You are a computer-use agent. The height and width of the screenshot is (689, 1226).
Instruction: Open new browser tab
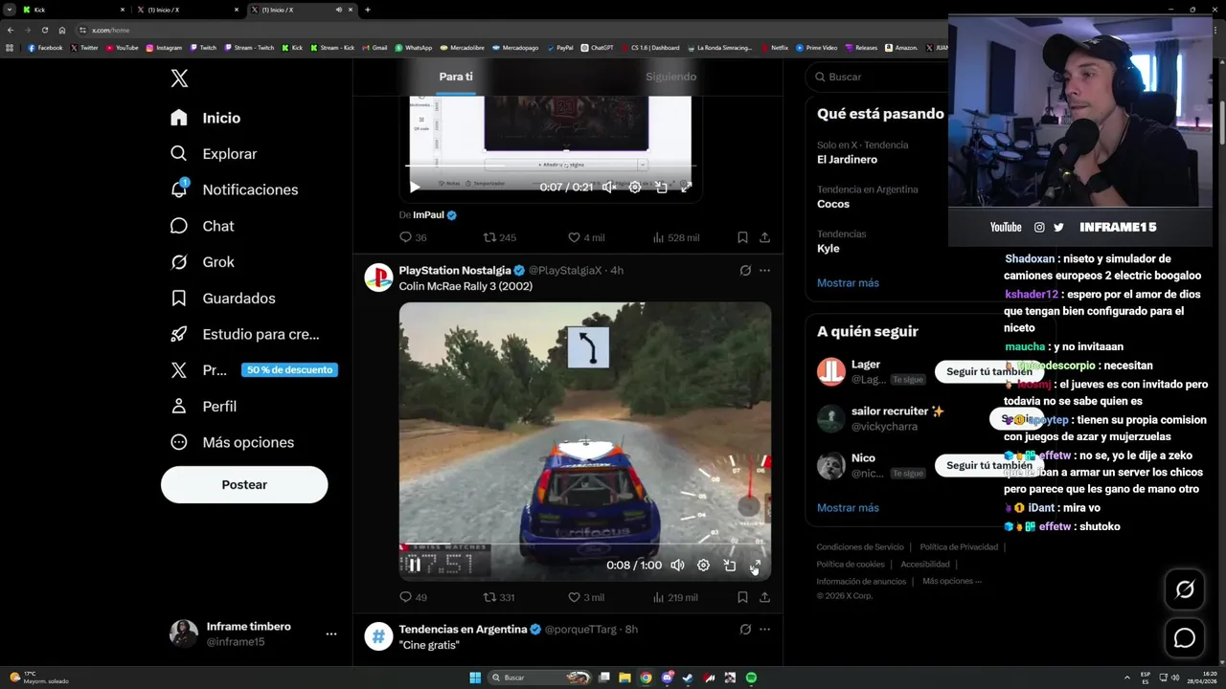coord(368,10)
